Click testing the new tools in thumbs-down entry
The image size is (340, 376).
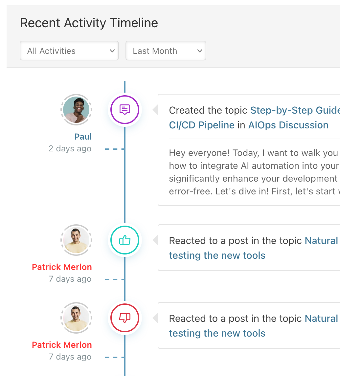pos(217,333)
